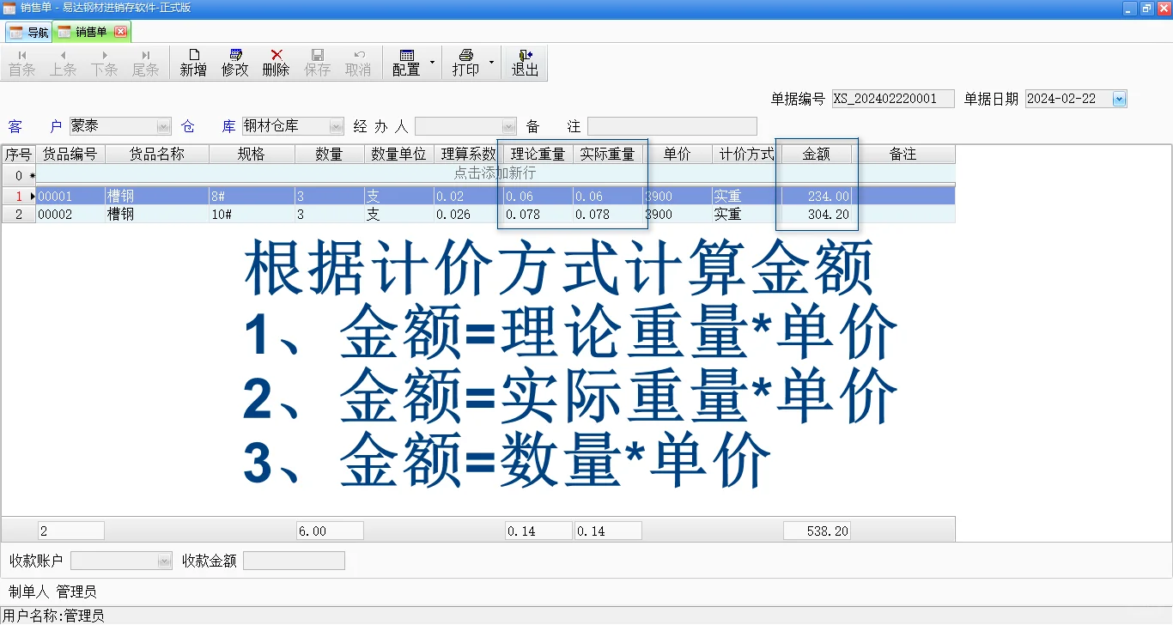Click the 538.20 total amount in footer
Image resolution: width=1173 pixels, height=625 pixels.
tap(817, 531)
